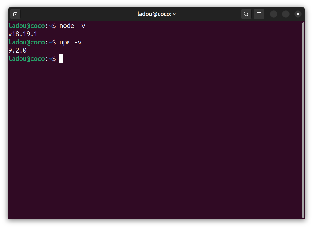Maximize the terminal window
This screenshot has width=313, height=228.
click(x=286, y=14)
